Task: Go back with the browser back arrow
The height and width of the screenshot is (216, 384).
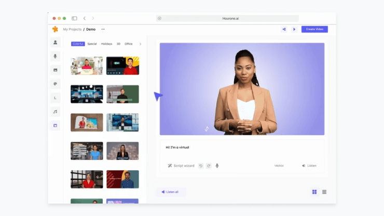Action: (85, 18)
